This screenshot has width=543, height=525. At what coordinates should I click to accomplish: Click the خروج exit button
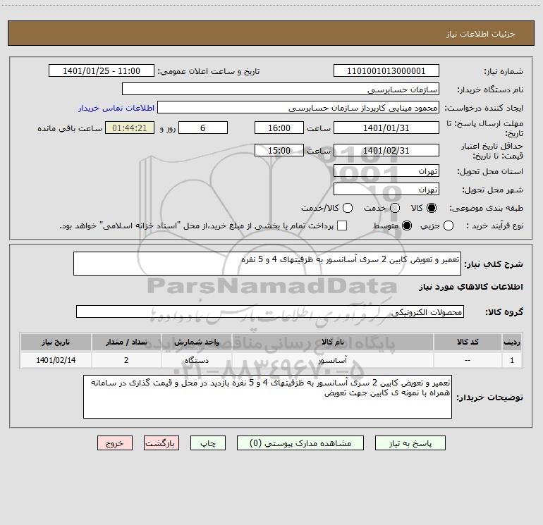click(x=115, y=443)
